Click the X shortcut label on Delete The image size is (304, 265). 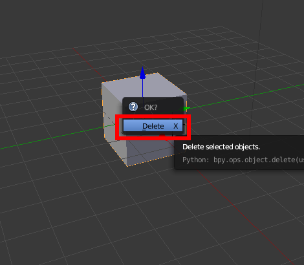pyautogui.click(x=176, y=126)
